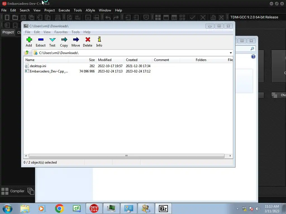
Task: Sort file list by Name column
Action: pos(46,60)
